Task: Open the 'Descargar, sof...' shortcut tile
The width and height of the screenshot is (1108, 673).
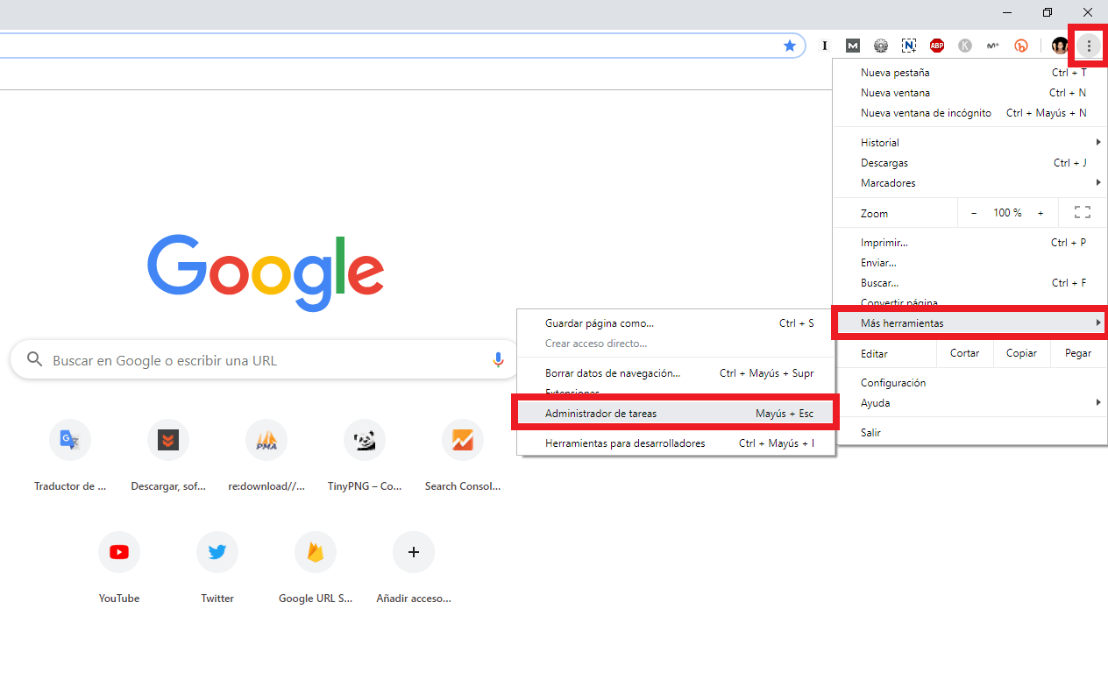Action: 168,456
